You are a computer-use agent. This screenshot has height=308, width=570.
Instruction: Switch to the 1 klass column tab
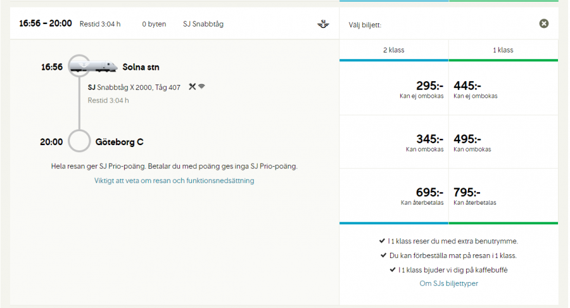[503, 50]
